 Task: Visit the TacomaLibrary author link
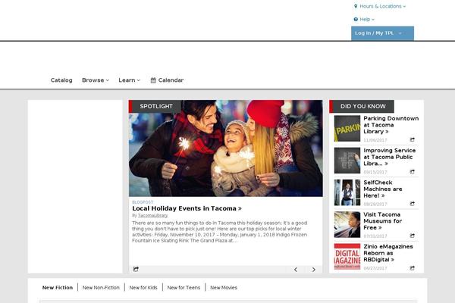(152, 215)
